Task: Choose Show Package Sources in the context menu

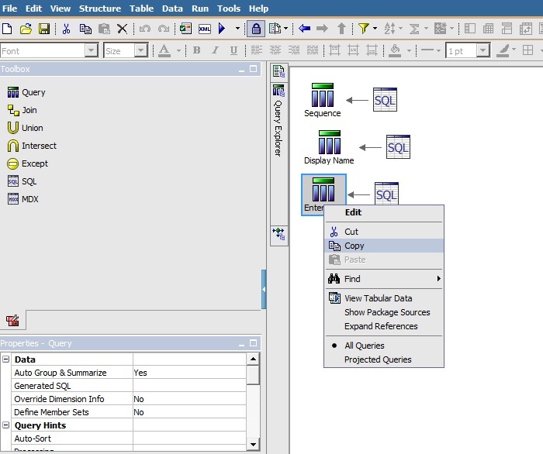Action: point(384,312)
